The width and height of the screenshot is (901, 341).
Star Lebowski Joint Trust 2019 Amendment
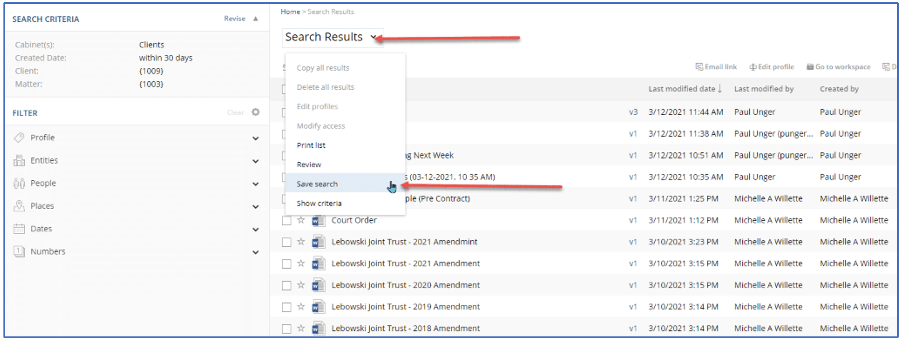click(301, 307)
